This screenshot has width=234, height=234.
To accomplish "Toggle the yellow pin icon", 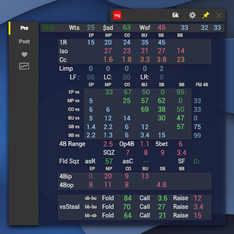I will [x=206, y=15].
